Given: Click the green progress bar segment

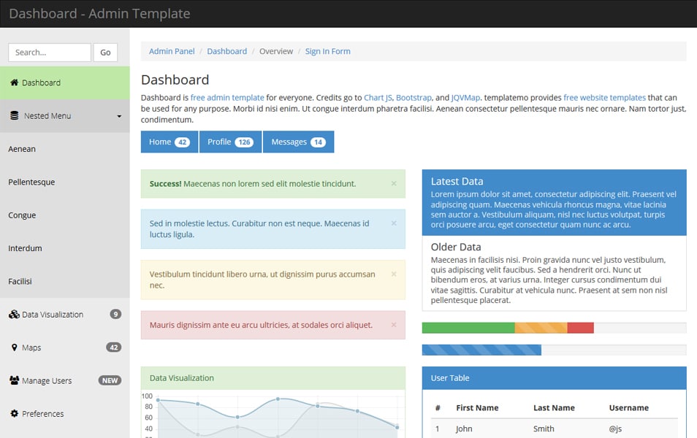Looking at the screenshot, I should [468, 328].
